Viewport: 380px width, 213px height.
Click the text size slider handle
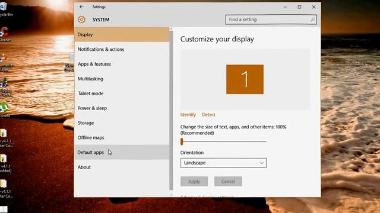tap(182, 141)
